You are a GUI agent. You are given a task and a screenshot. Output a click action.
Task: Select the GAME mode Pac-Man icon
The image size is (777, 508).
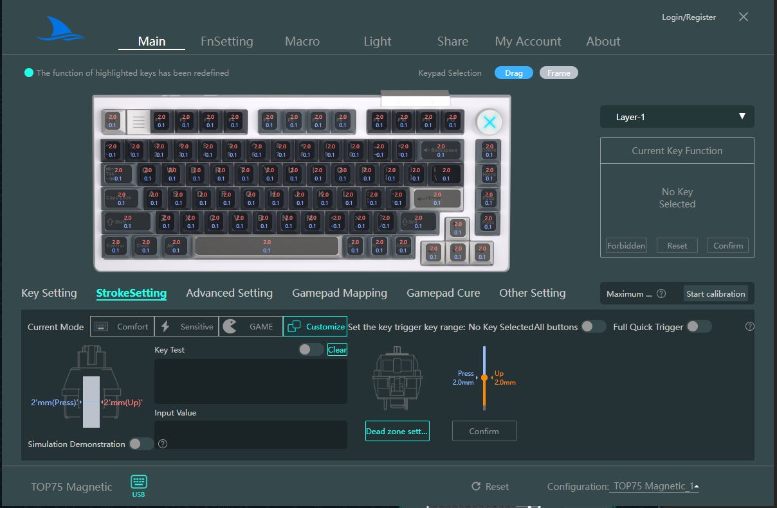pos(230,326)
